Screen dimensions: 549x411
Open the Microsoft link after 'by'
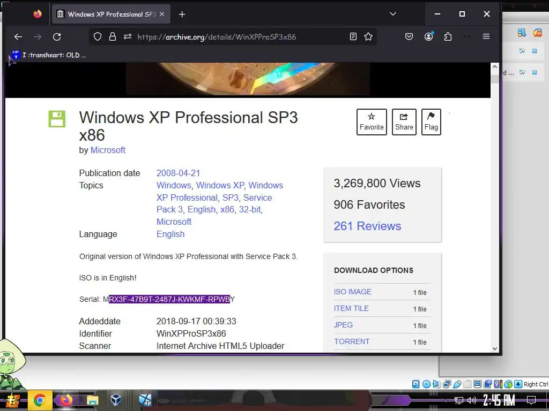point(108,150)
